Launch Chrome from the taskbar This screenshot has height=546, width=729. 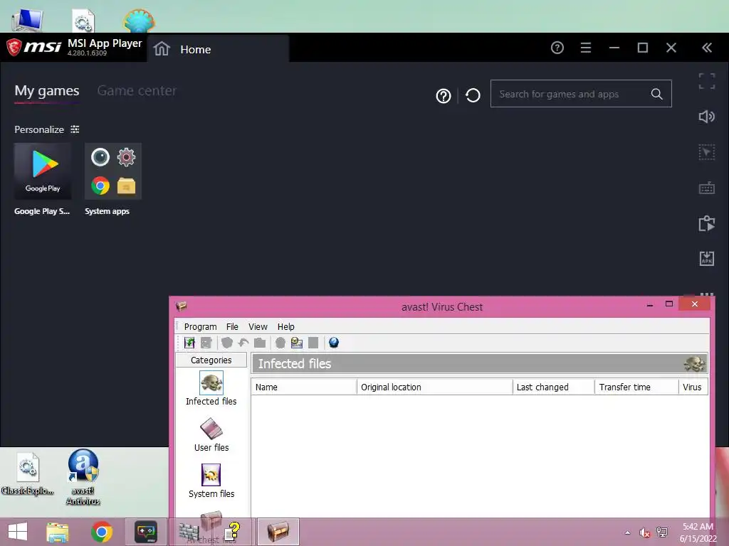(x=102, y=532)
